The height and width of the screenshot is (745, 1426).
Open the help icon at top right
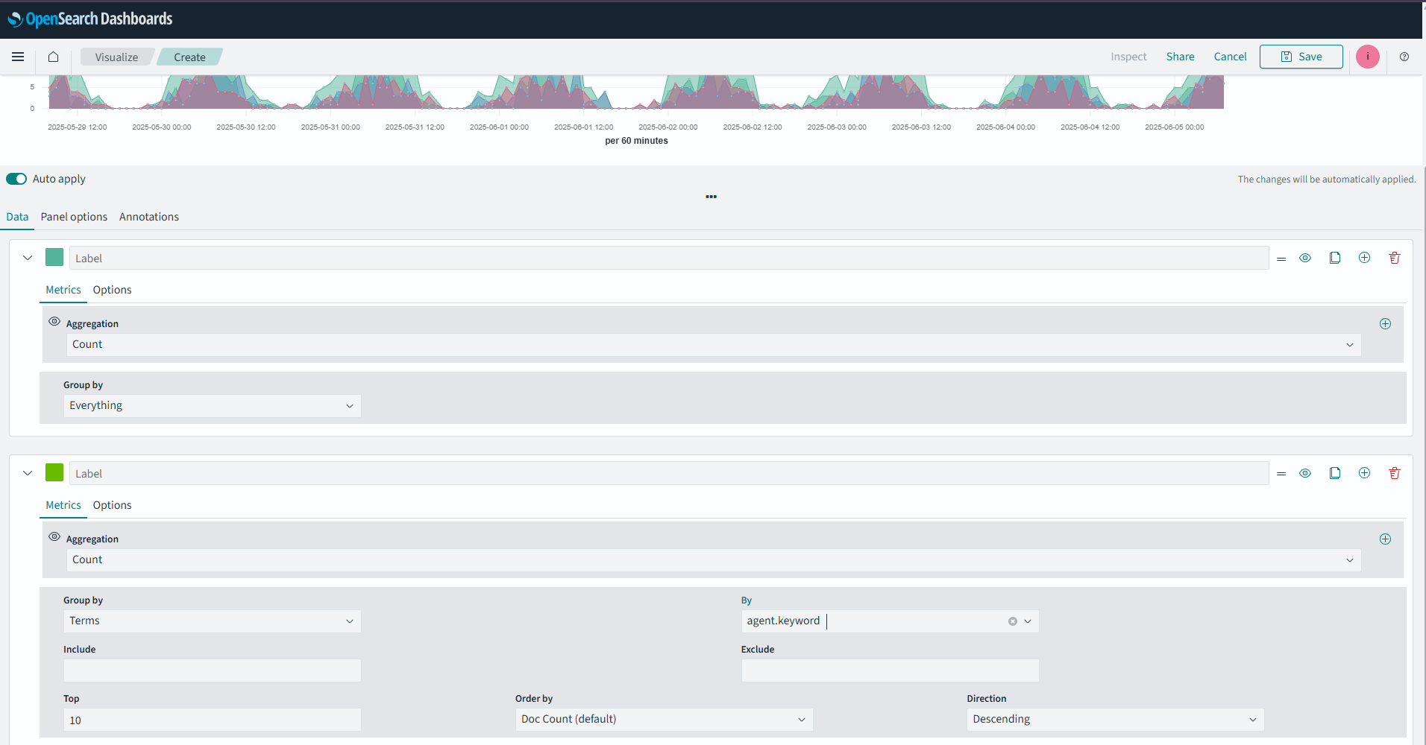1404,57
